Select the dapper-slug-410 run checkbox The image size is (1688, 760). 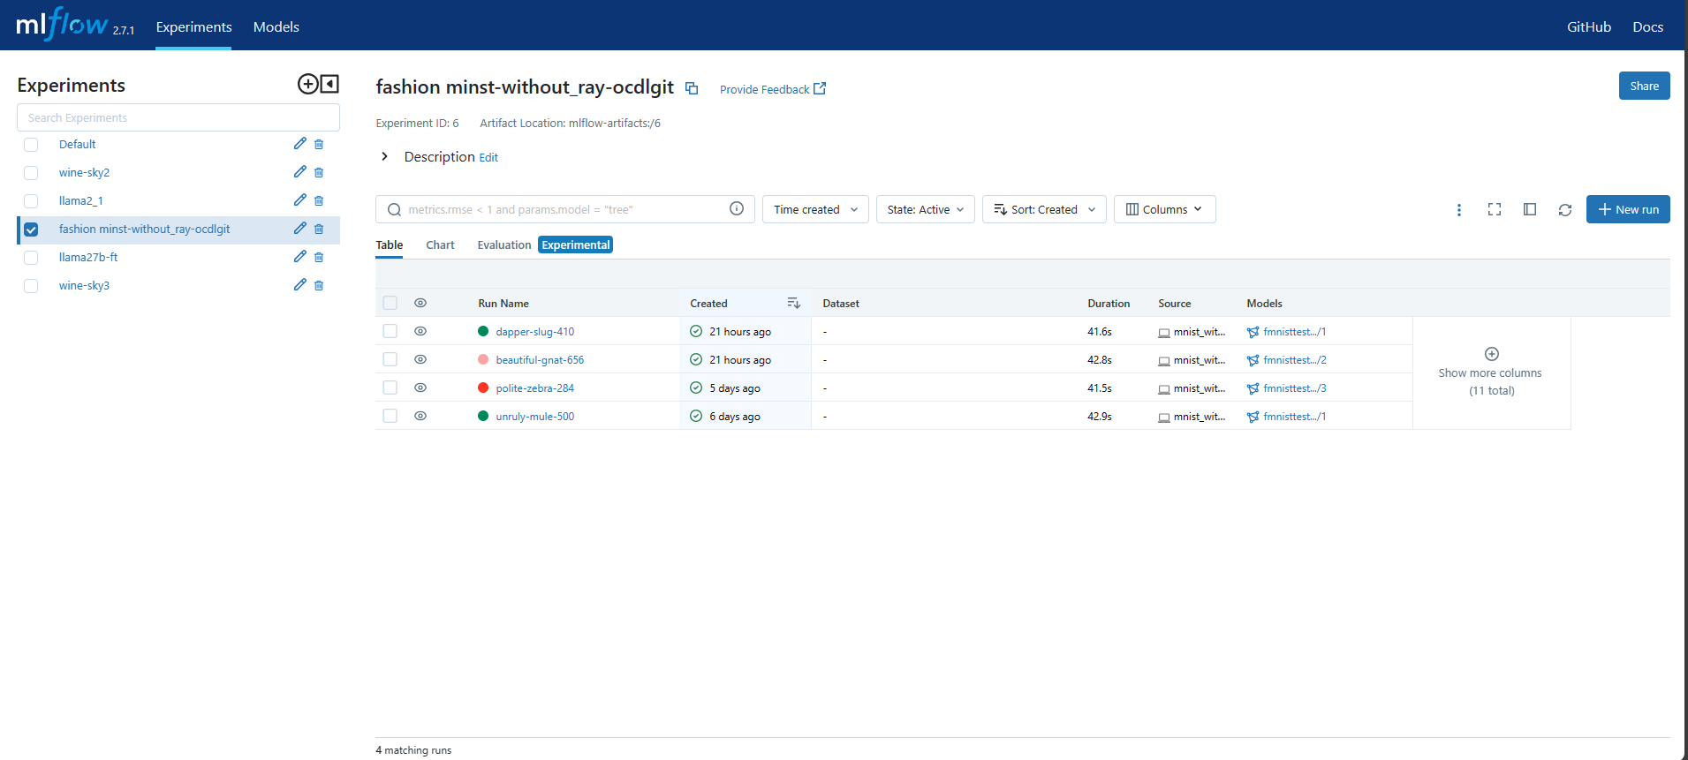(390, 332)
